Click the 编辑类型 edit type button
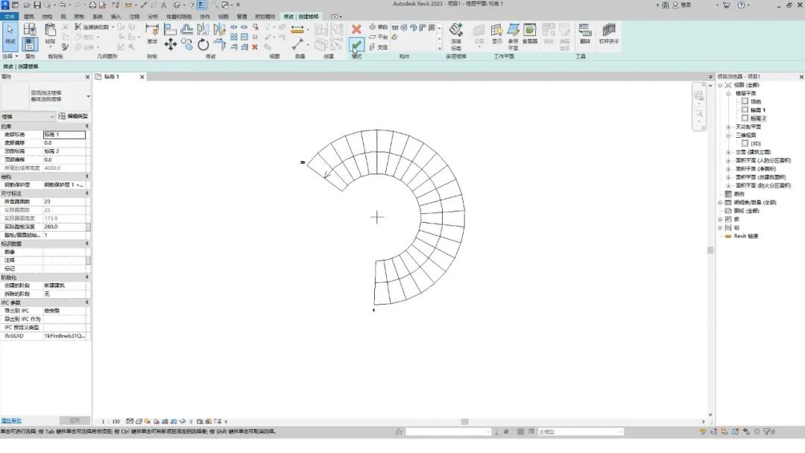The height and width of the screenshot is (453, 805). click(73, 116)
